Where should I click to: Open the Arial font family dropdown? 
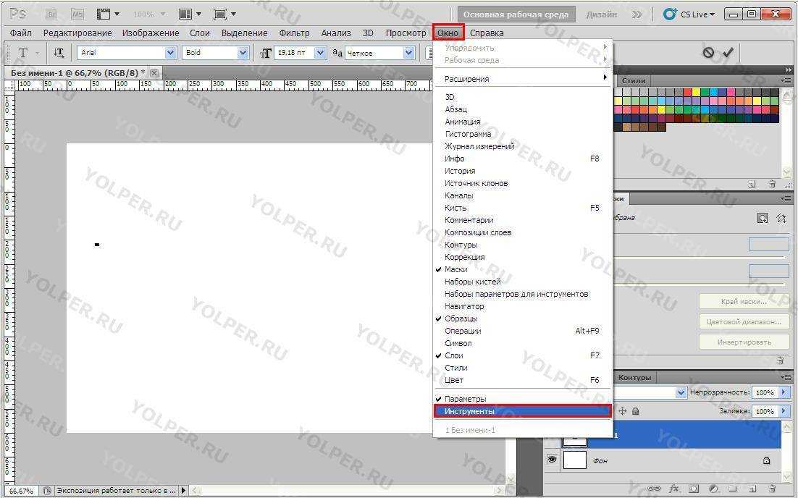[170, 52]
